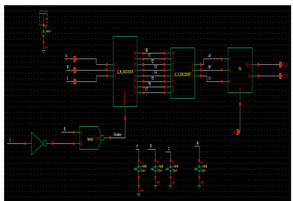
Task: Click input pin C arrow symbol
Action: [75, 81]
